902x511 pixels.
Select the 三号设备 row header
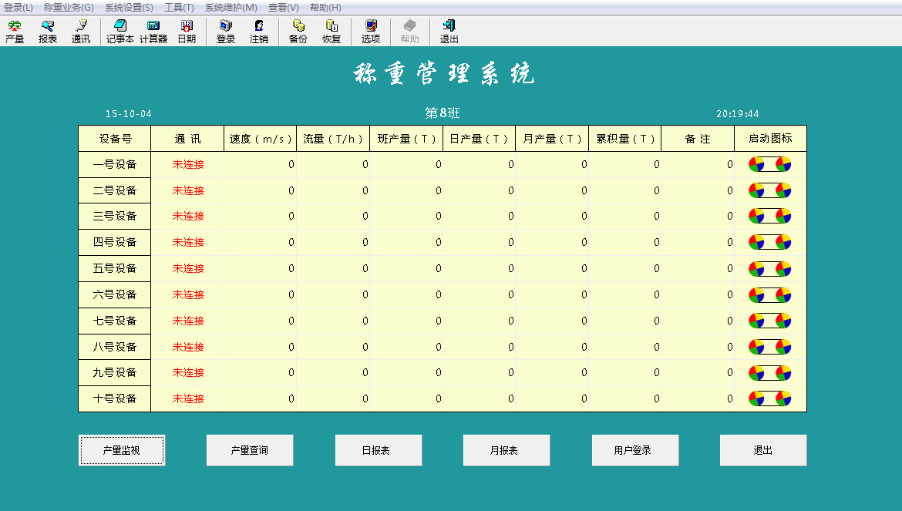click(x=114, y=216)
